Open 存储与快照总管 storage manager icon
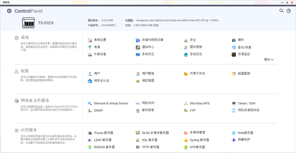Image resolution: width=296 pixels, height=153 pixels. coord(138,40)
